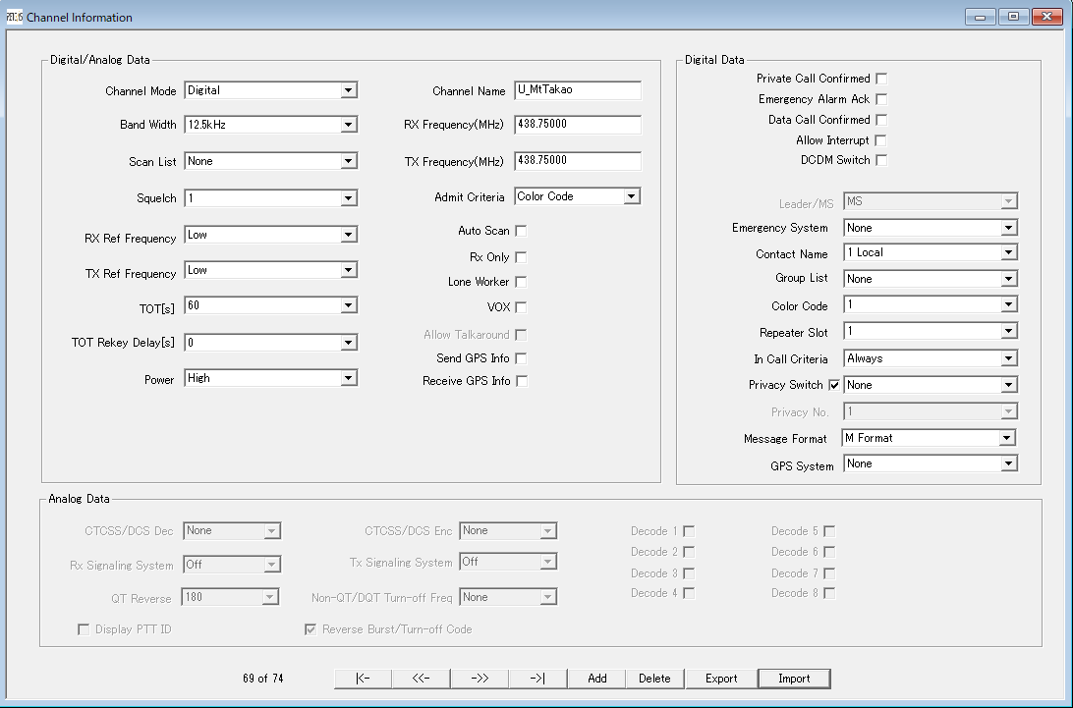This screenshot has width=1073, height=708.
Task: Click the Add channel button
Action: pyautogui.click(x=596, y=679)
